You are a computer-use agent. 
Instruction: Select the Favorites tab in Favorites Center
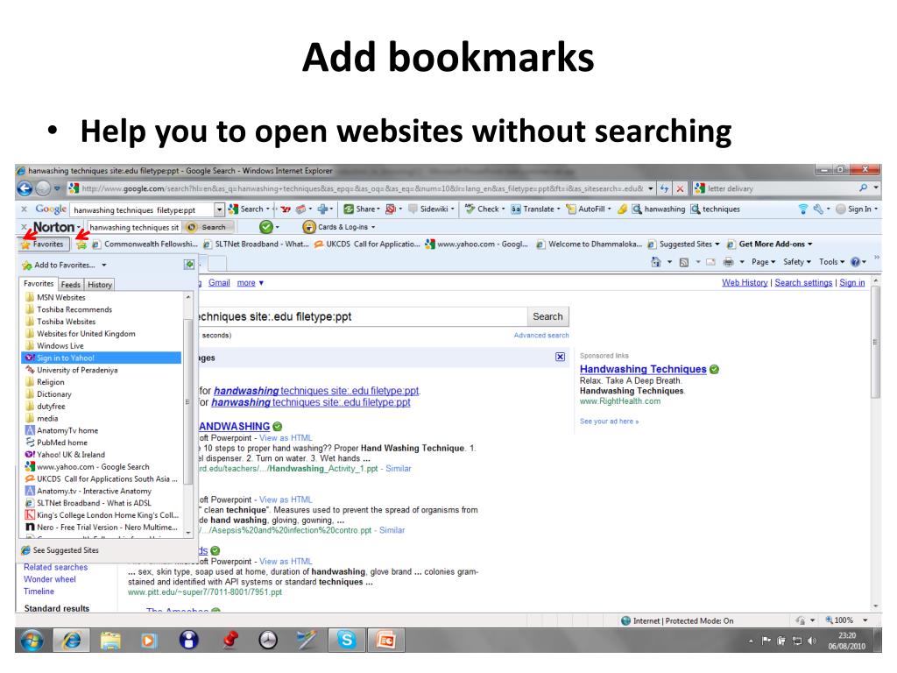click(39, 284)
